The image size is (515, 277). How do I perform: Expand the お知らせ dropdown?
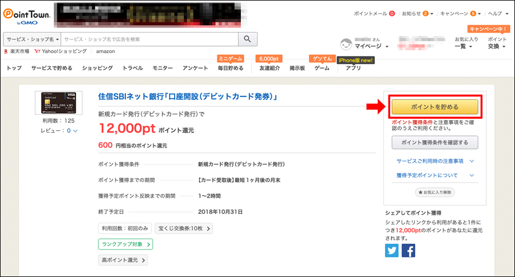point(418,14)
